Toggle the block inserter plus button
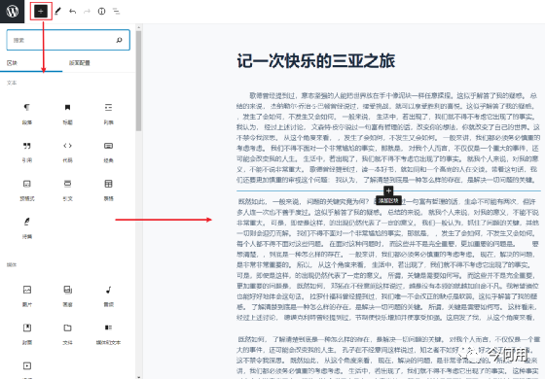 click(41, 12)
